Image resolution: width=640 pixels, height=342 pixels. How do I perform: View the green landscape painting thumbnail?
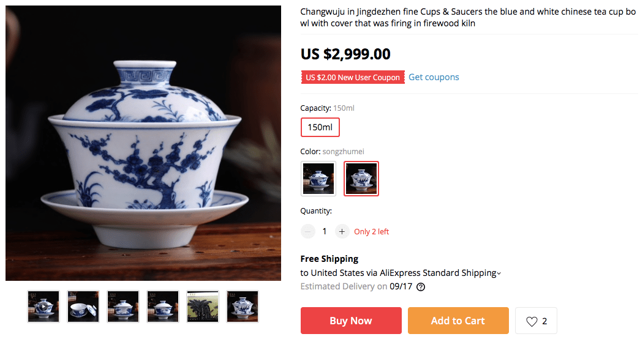click(203, 306)
